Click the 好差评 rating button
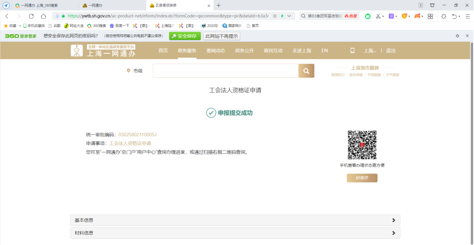 362,178
